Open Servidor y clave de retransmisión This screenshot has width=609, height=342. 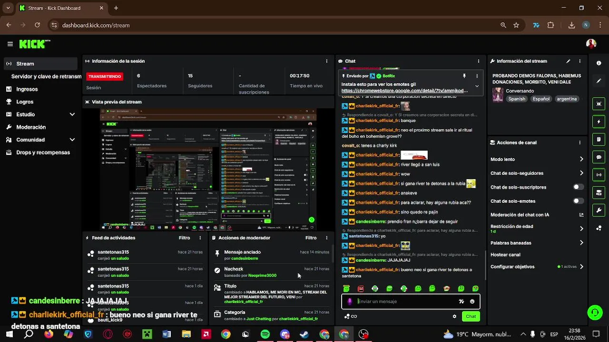click(46, 76)
